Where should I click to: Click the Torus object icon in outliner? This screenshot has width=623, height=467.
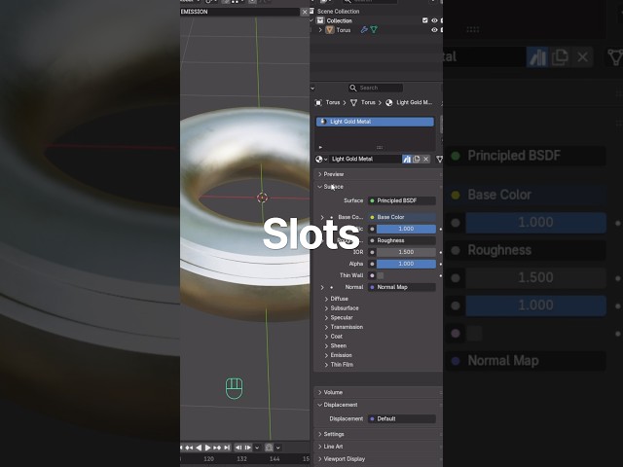pyautogui.click(x=330, y=30)
